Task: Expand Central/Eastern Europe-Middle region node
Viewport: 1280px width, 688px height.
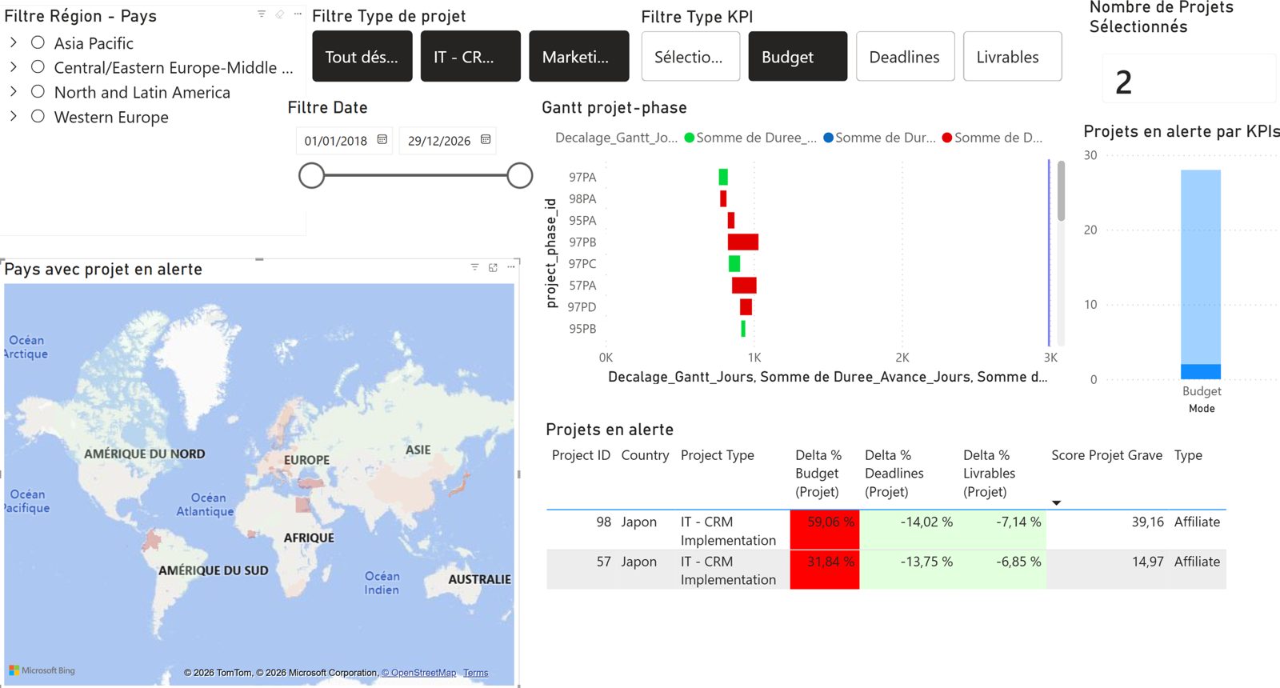Action: tap(13, 67)
